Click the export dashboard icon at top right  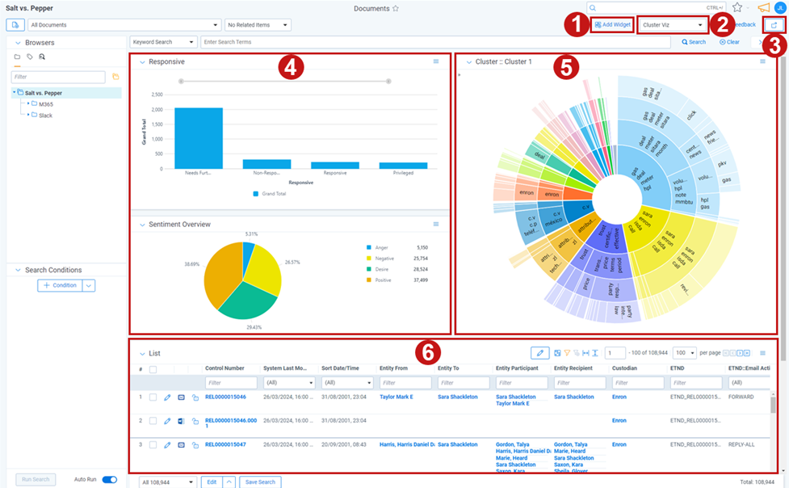coord(774,25)
